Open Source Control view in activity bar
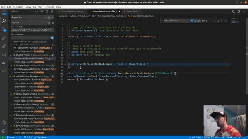248x139 pixels. [4, 29]
